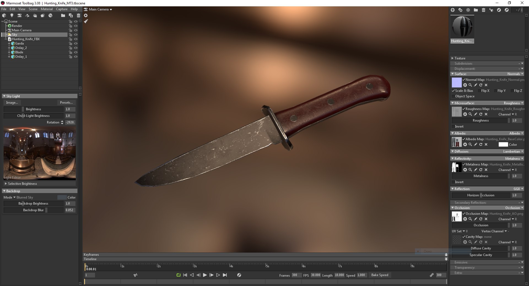This screenshot has width=529, height=286.
Task: Click the Albedo Color white swatch
Action: click(x=503, y=145)
